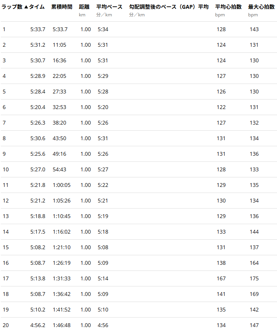Select cumulative time 1:00:05 cell
Viewport: 277px width, 332px height.
coord(61,185)
